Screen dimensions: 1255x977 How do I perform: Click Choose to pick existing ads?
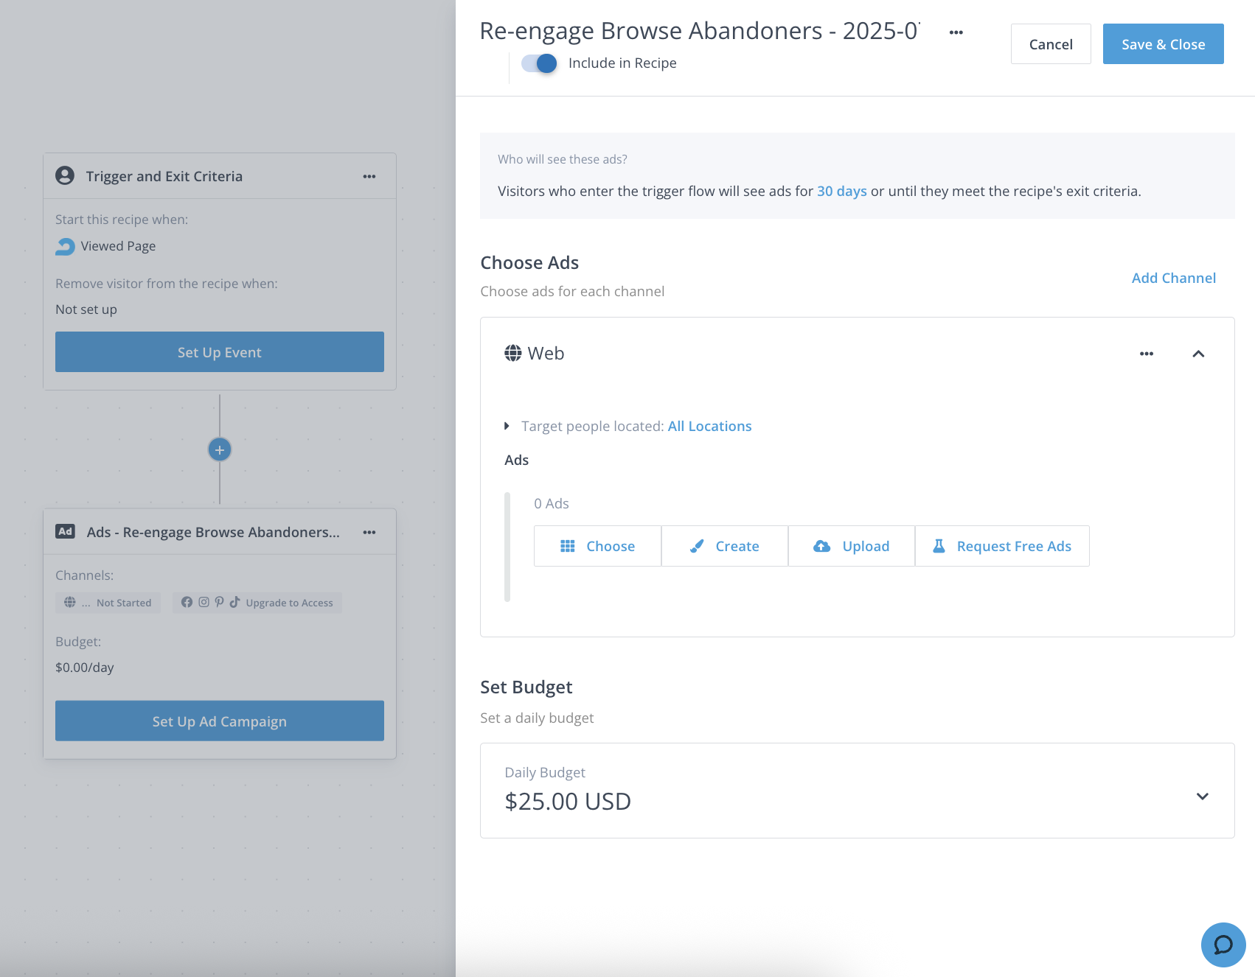pos(597,546)
